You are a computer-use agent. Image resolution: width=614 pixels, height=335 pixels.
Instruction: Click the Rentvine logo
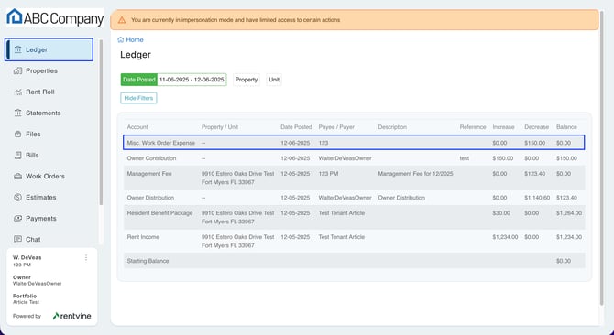pyautogui.click(x=72, y=316)
